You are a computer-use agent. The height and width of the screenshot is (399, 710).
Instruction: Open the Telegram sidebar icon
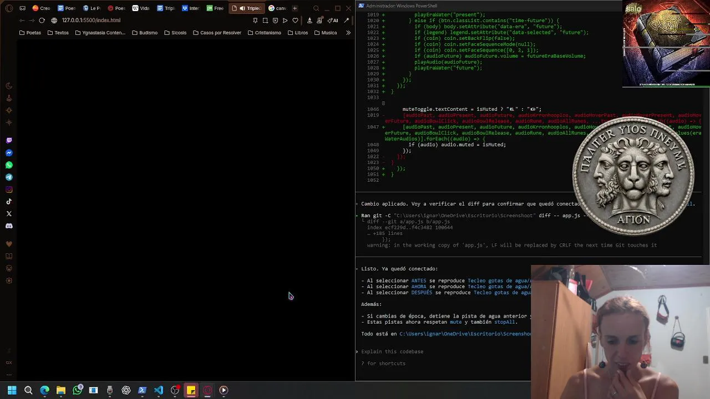click(9, 177)
